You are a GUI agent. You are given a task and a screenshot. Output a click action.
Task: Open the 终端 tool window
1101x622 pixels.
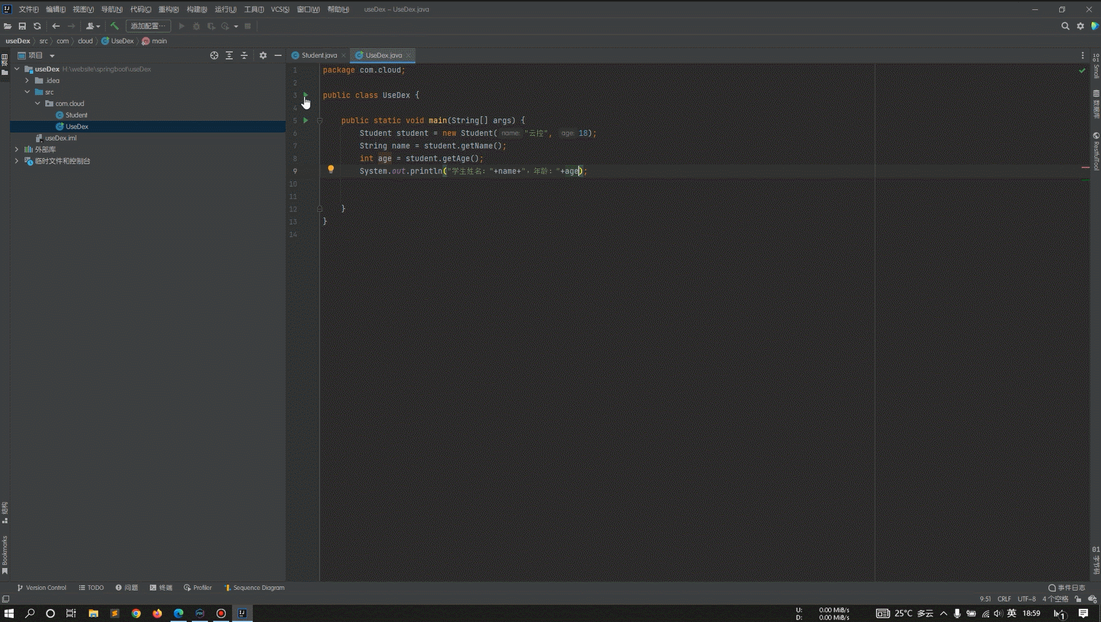162,587
